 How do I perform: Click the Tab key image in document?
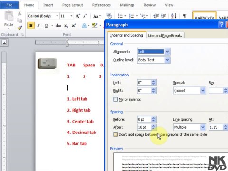[x=47, y=64]
